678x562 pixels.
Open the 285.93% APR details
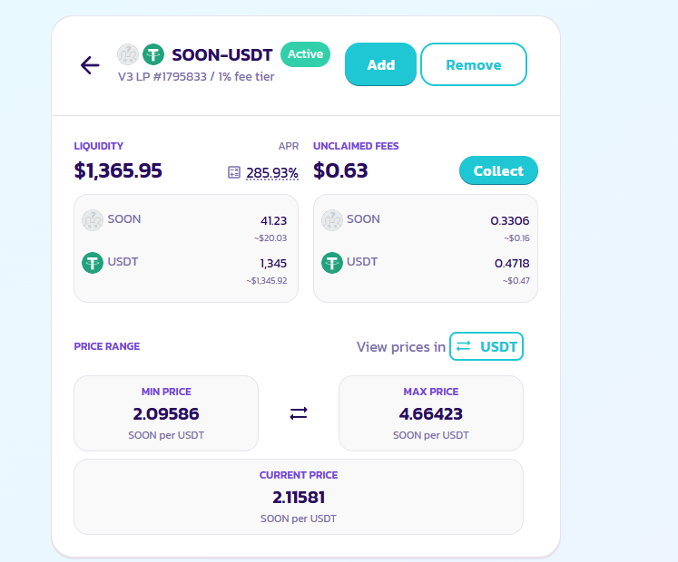(x=272, y=173)
